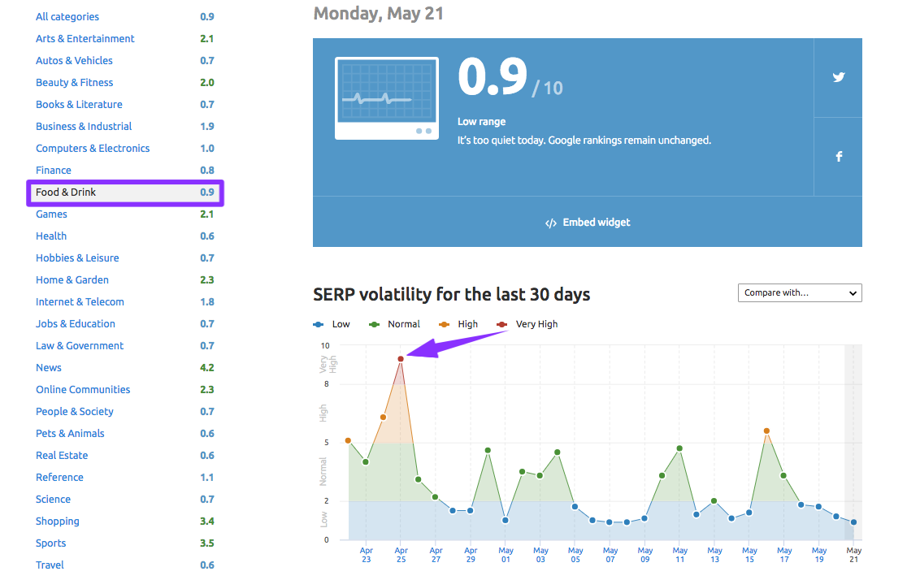Share the score on Twitter
This screenshot has width=907, height=580.
[x=838, y=77]
